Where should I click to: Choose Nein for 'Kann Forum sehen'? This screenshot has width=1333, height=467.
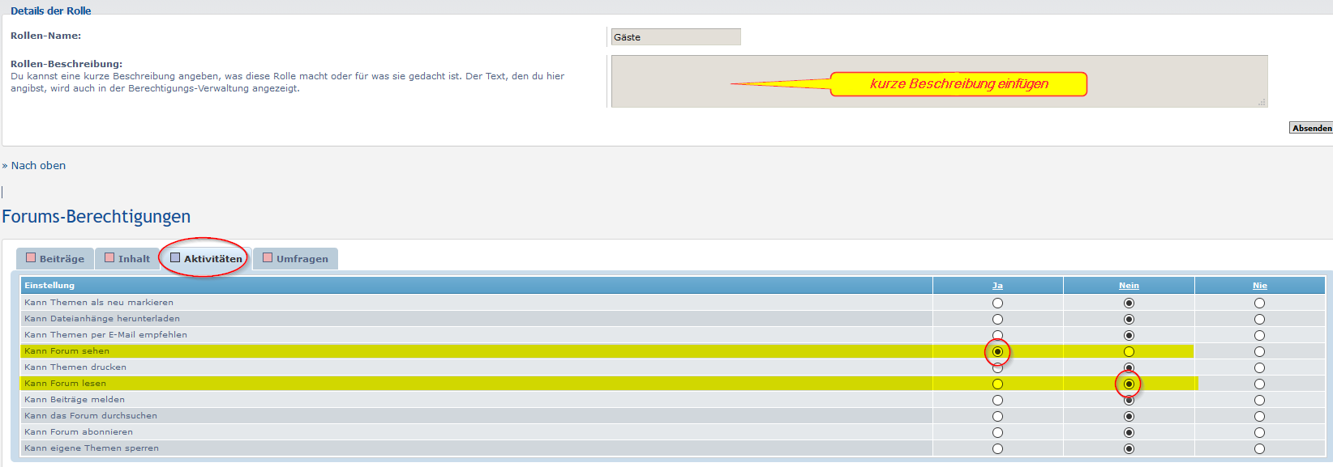1129,351
